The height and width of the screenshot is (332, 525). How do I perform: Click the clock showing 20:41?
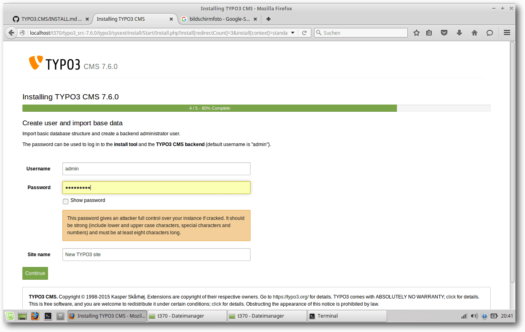click(x=507, y=316)
